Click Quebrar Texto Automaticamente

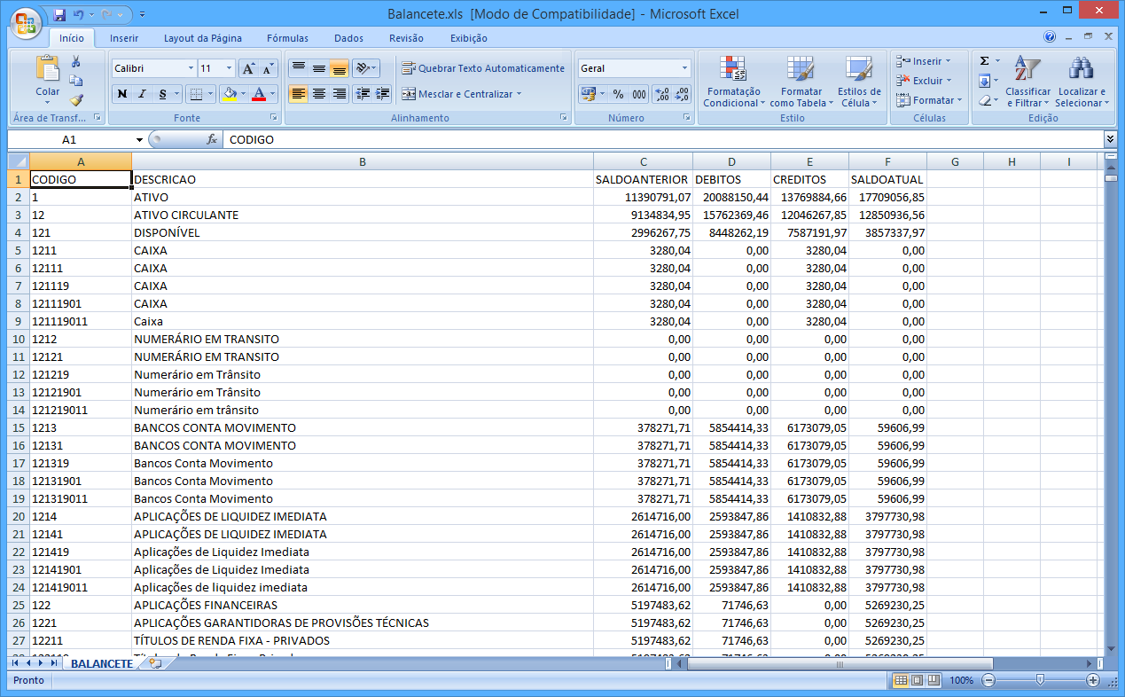tap(483, 68)
